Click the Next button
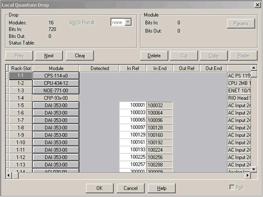This screenshot has height=197, width=263. tap(49, 56)
